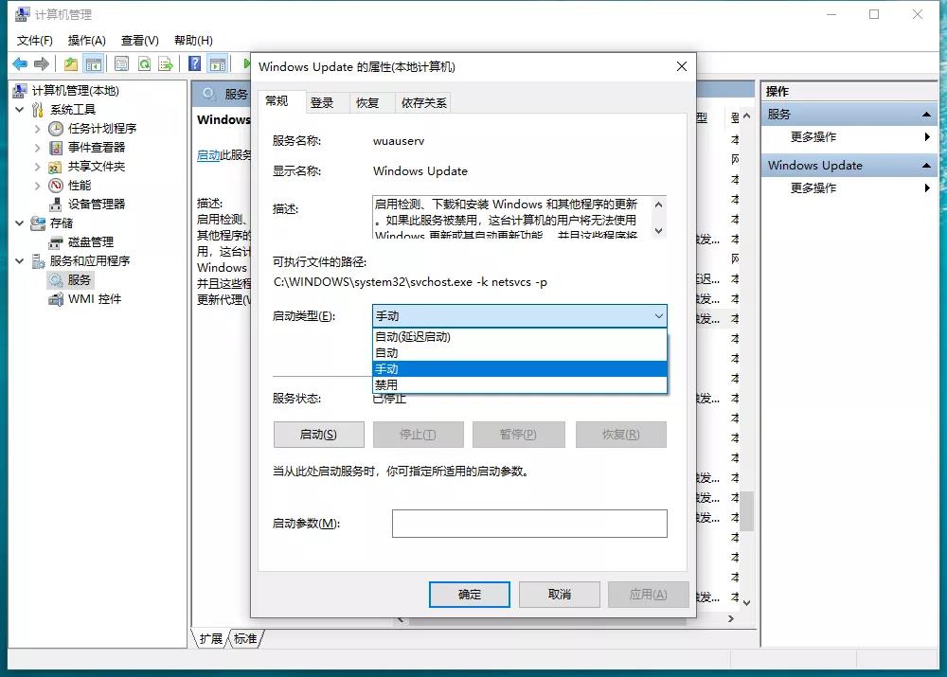Open the 帮助(H) menu
Image resolution: width=947 pixels, height=677 pixels.
(x=193, y=41)
